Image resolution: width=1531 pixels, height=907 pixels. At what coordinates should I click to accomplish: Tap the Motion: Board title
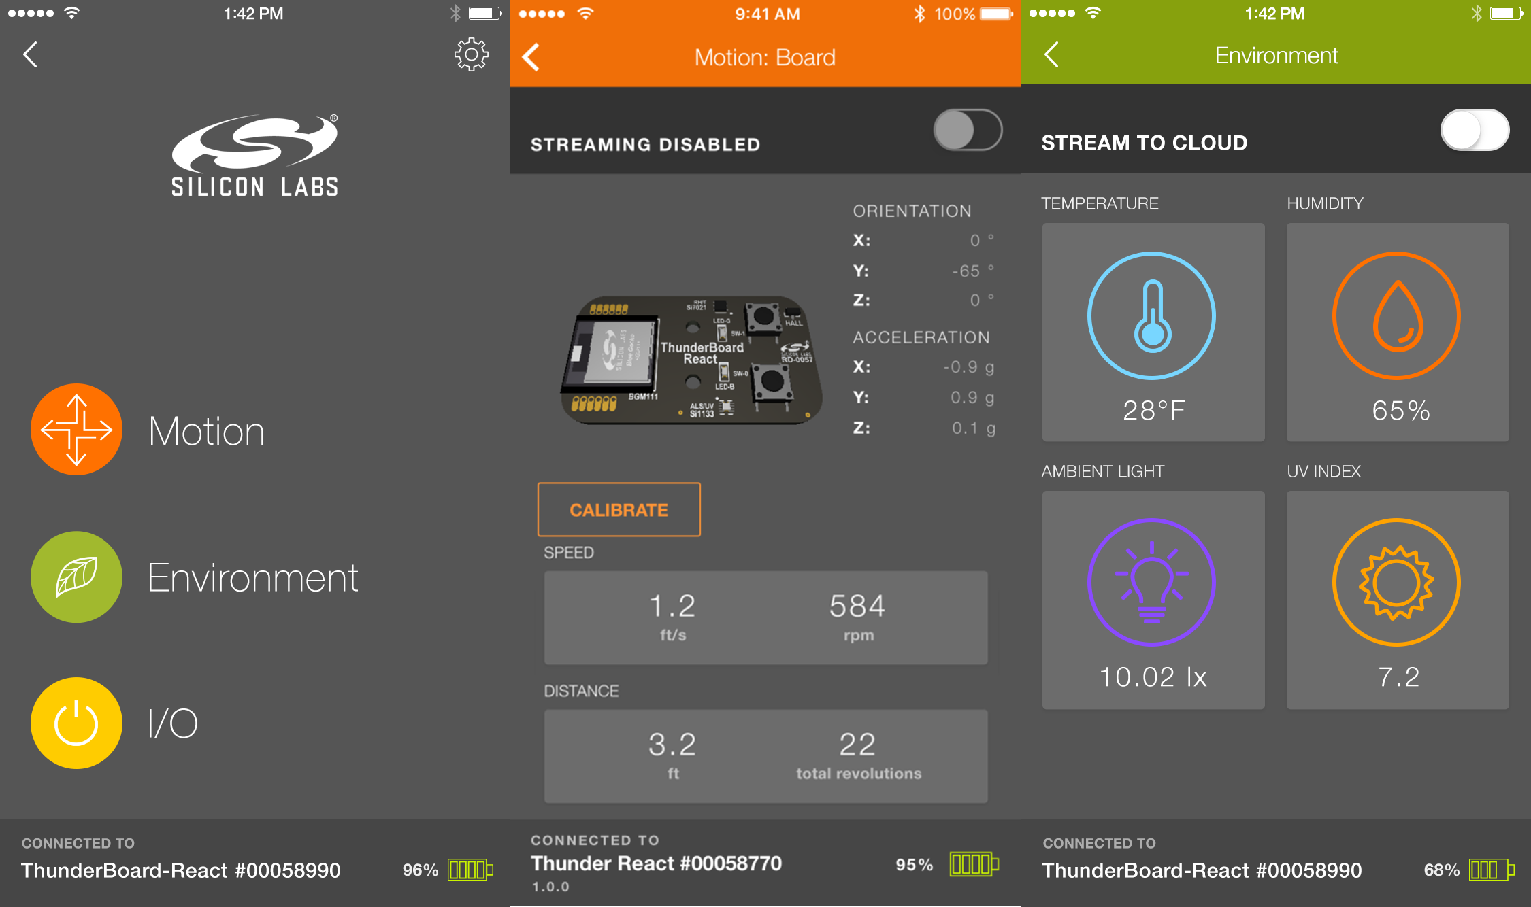pos(765,57)
